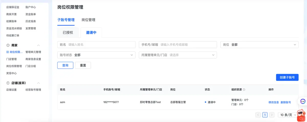Click the 商家 section hexagon icon
This screenshot has height=122, width=307.
pyautogui.click(x=8, y=45)
